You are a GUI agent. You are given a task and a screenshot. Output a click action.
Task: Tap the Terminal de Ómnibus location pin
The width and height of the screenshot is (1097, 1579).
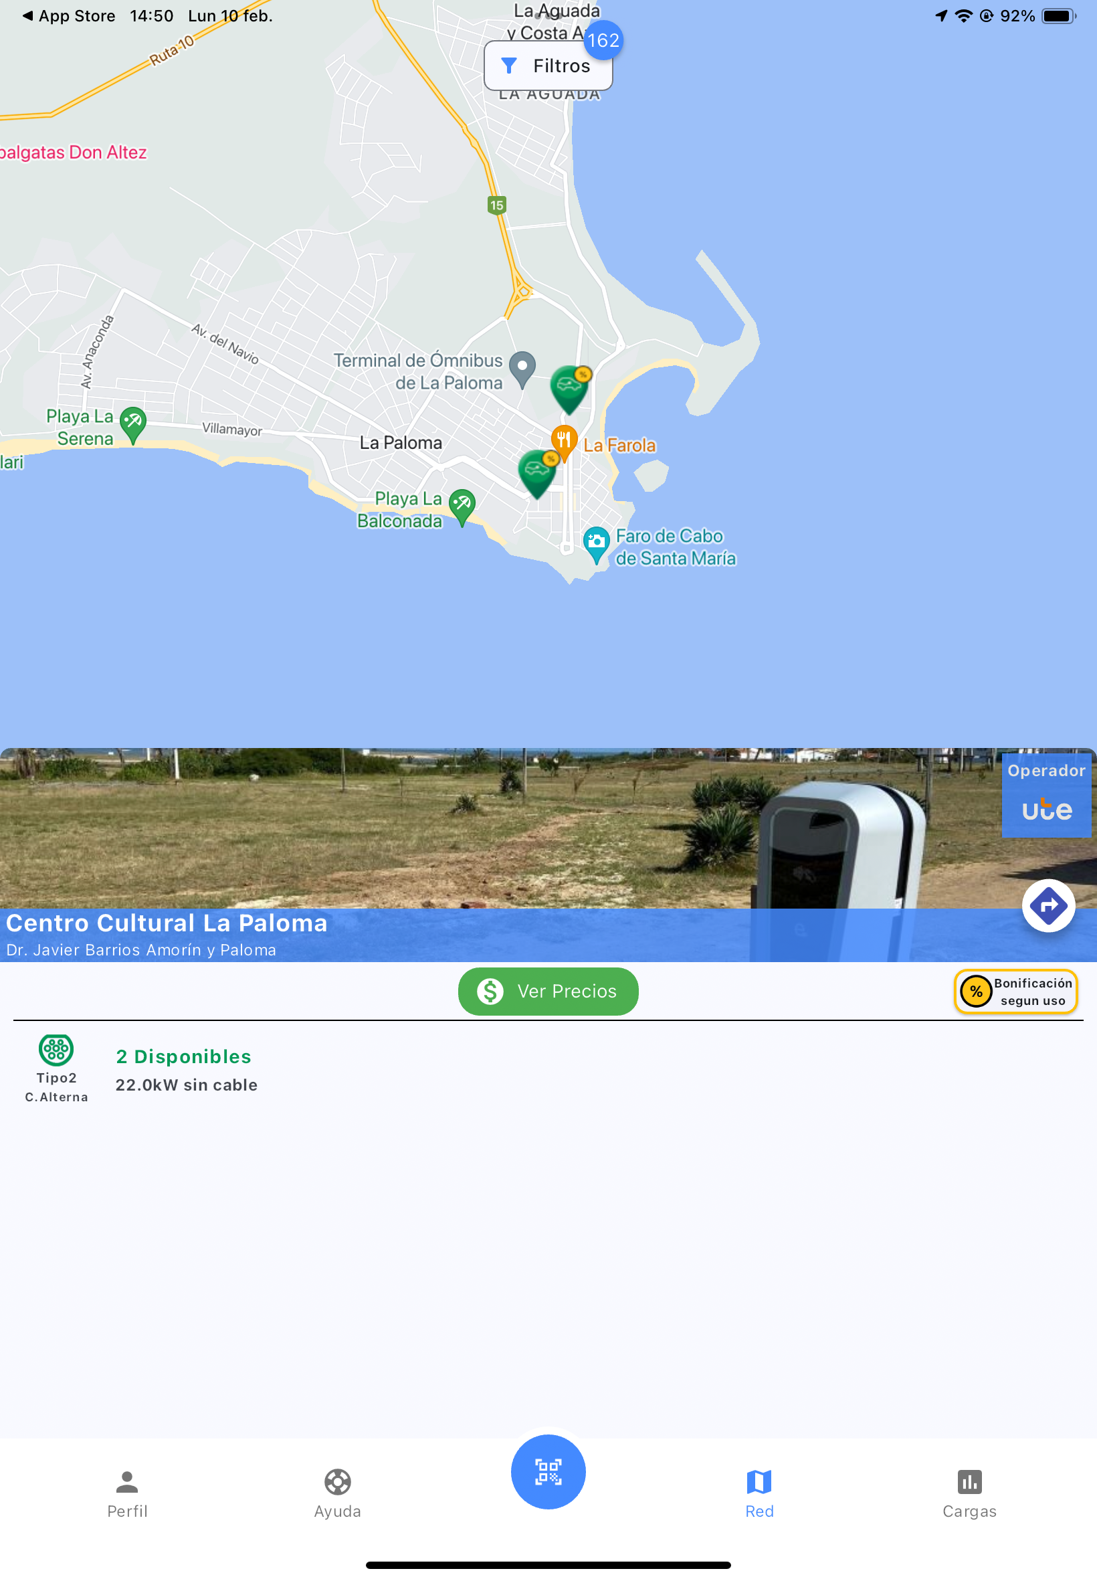[x=522, y=369]
